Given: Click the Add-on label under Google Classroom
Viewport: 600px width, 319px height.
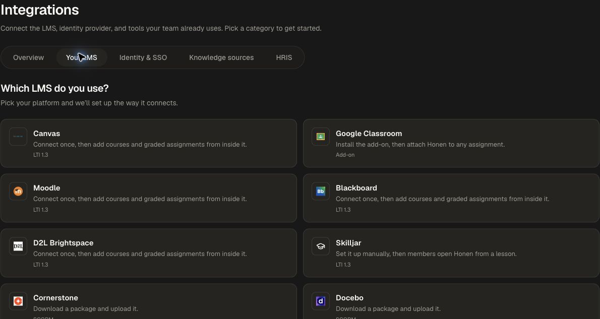Looking at the screenshot, I should point(345,155).
